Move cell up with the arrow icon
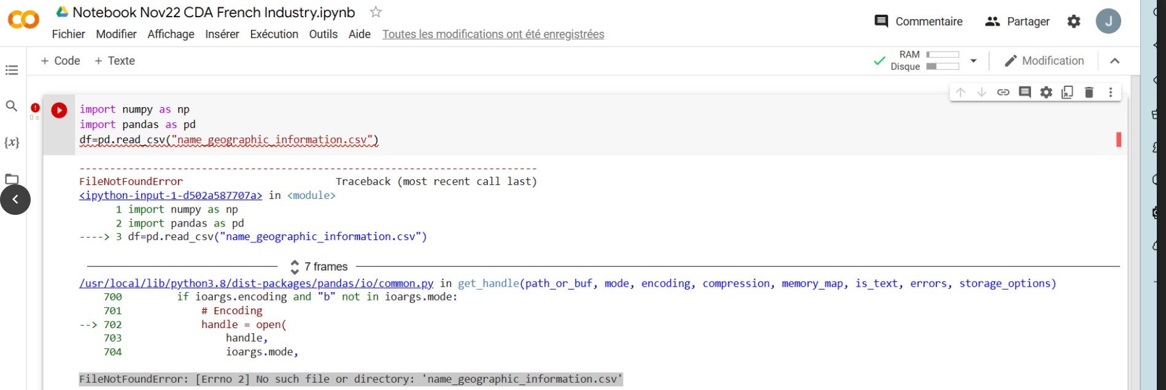 (x=960, y=92)
